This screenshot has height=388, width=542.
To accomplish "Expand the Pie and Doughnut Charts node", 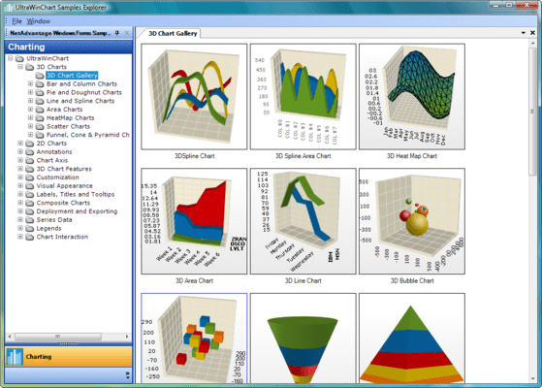I will pyautogui.click(x=30, y=92).
